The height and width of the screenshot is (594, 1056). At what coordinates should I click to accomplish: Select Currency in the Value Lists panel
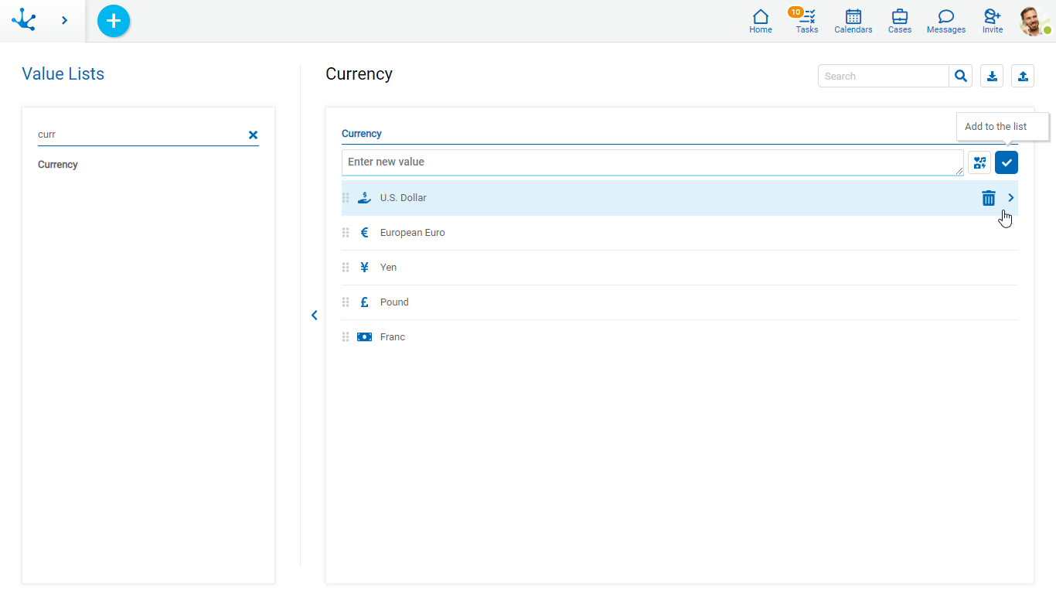coord(58,165)
